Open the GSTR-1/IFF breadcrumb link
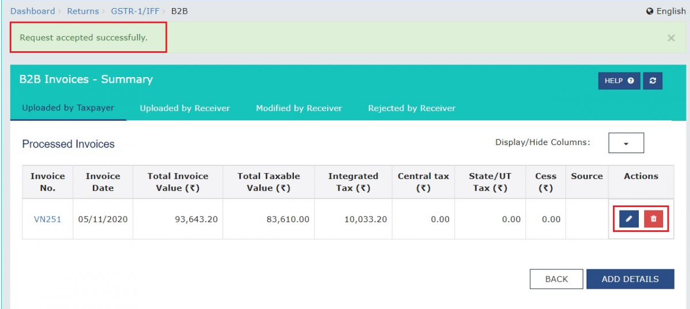The width and height of the screenshot is (690, 309). coord(135,11)
